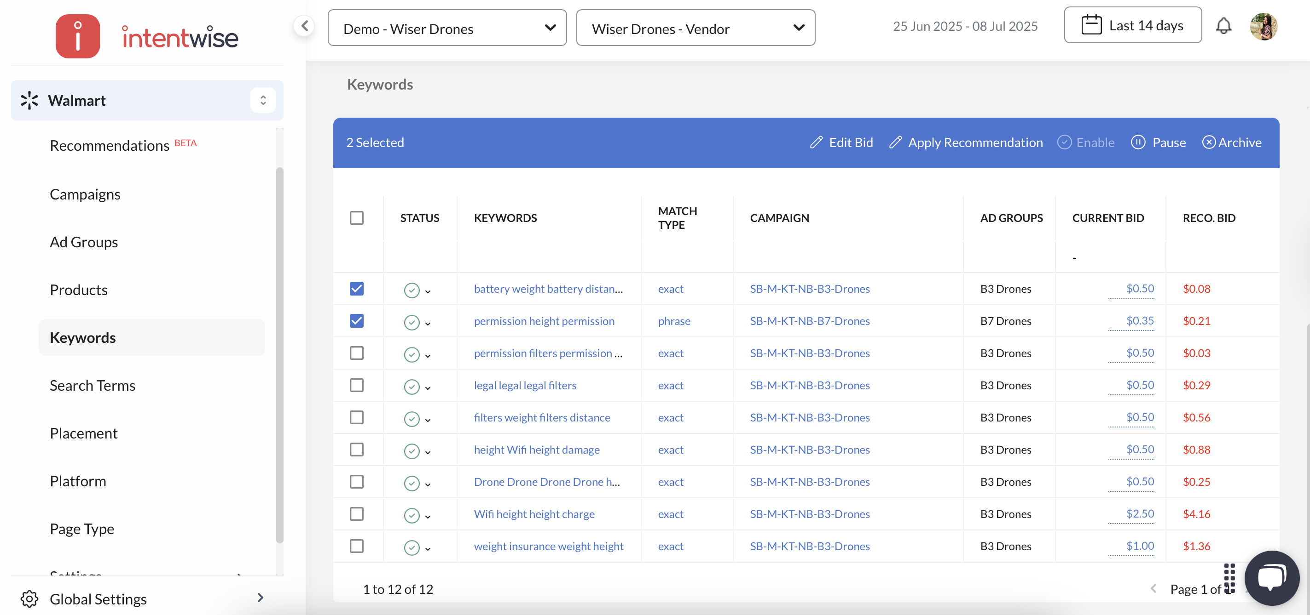1310x615 pixels.
Task: Open status dropdown arrow for legal legal filters row
Action: pyautogui.click(x=428, y=388)
